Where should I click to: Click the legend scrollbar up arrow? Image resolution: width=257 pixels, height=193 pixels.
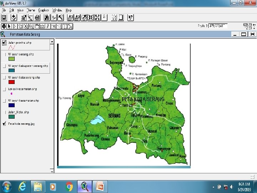52,42
